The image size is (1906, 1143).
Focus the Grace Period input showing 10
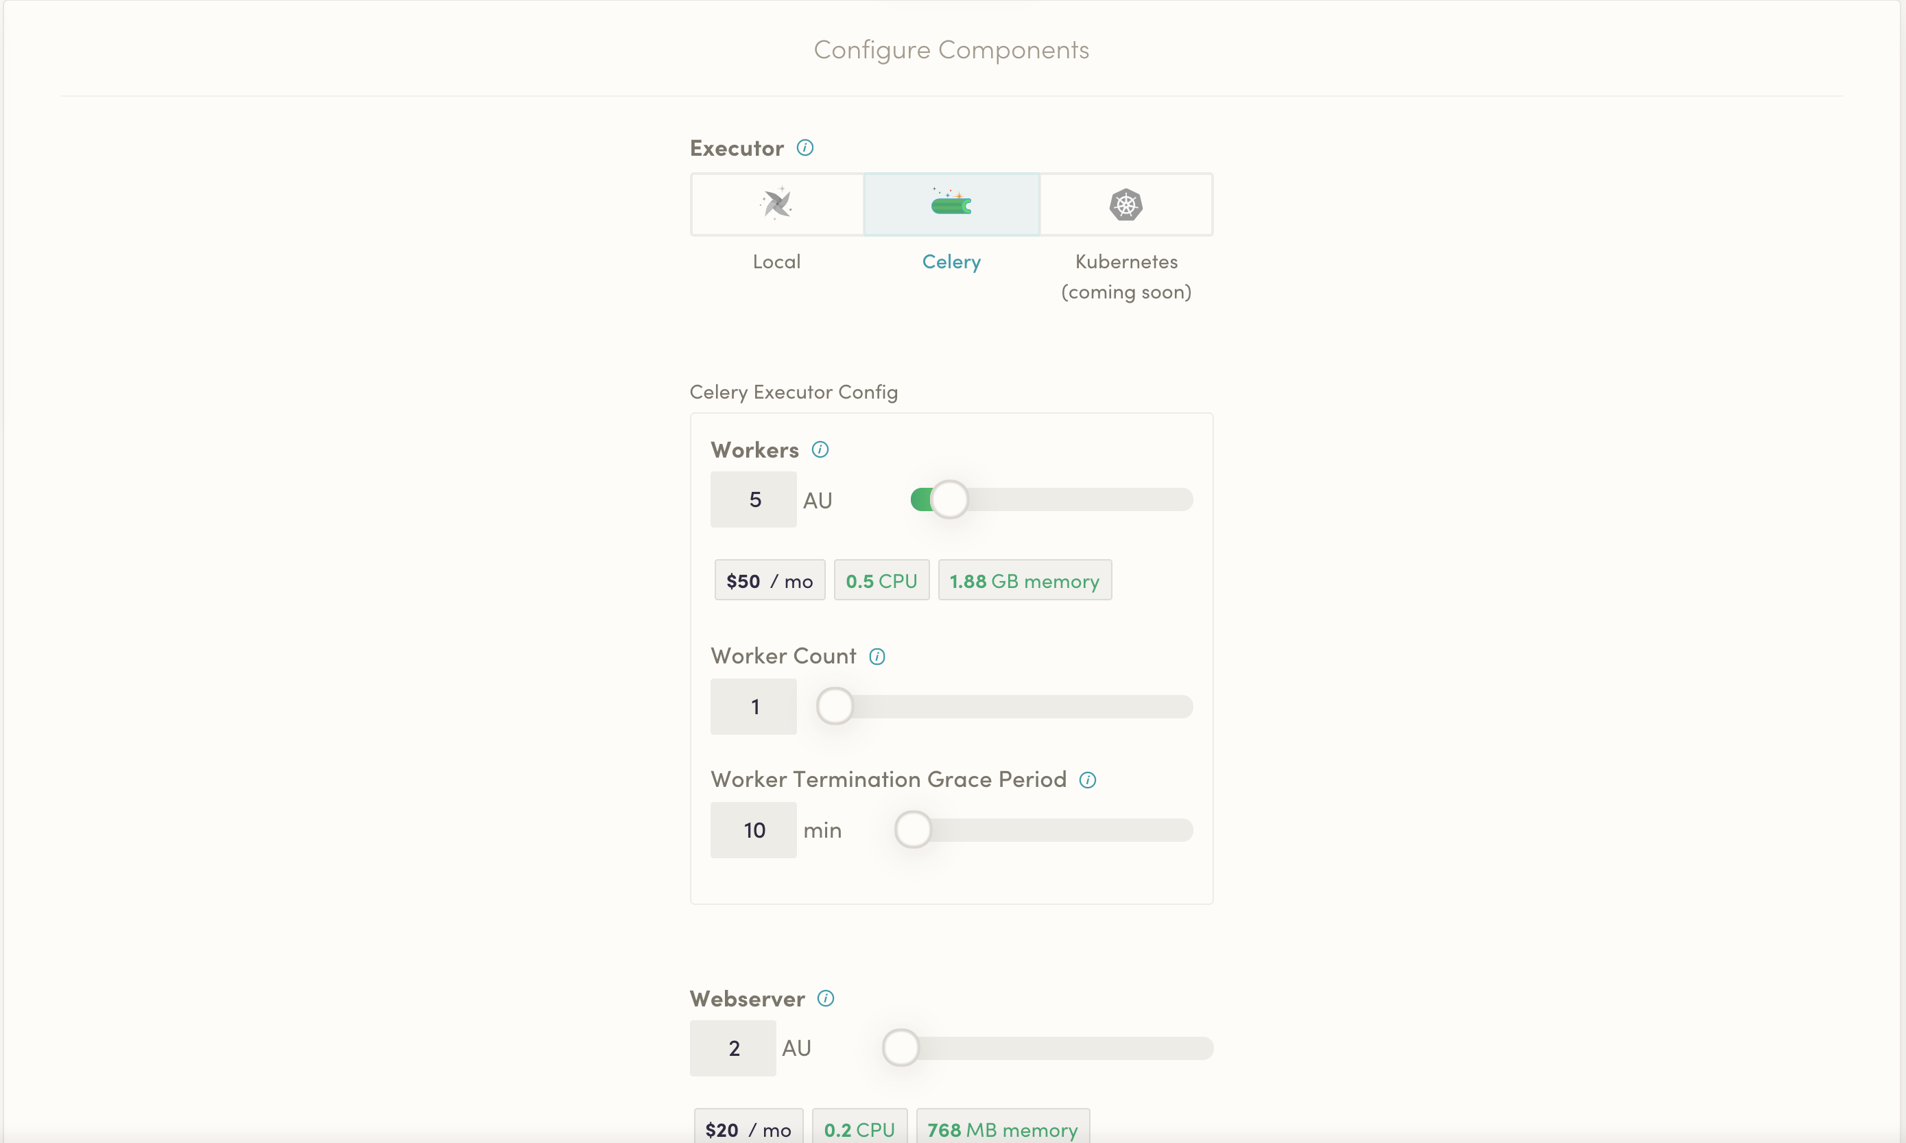pos(754,830)
